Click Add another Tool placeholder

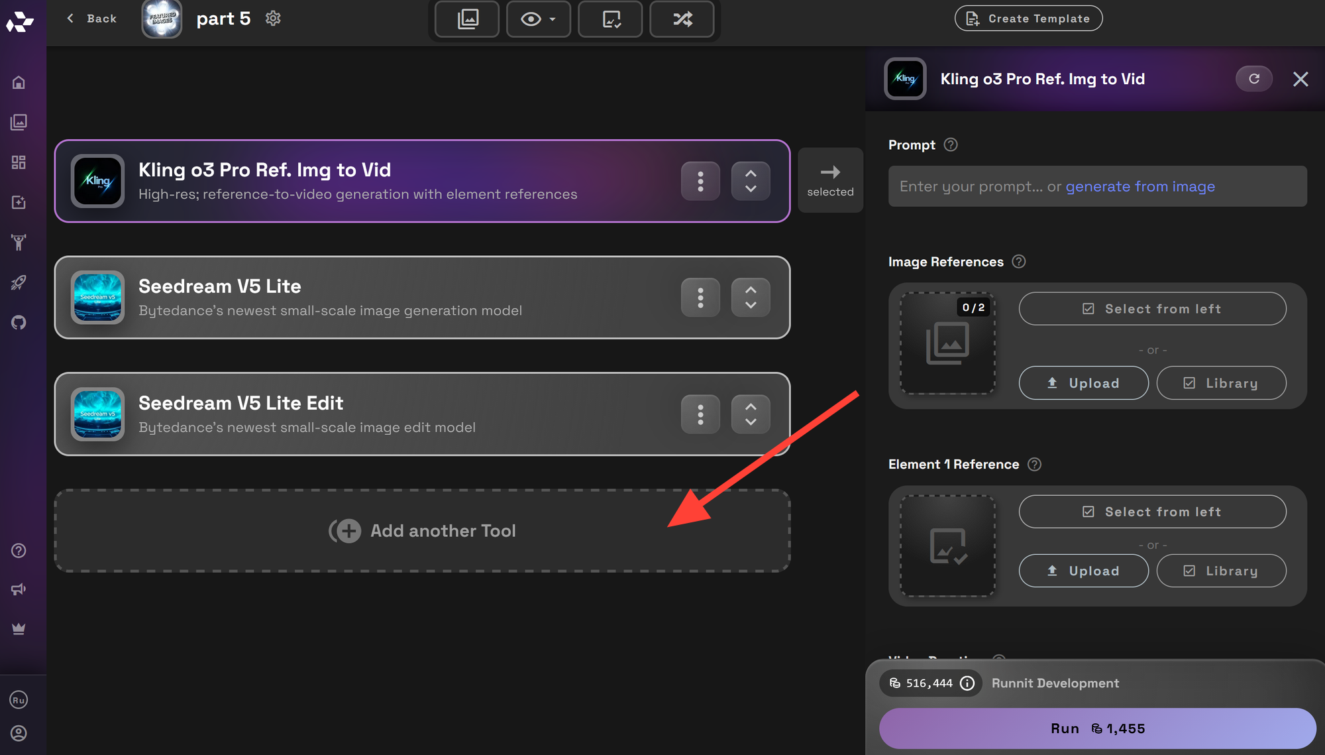point(422,531)
